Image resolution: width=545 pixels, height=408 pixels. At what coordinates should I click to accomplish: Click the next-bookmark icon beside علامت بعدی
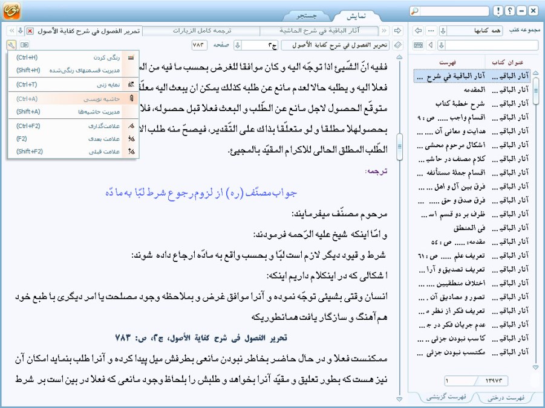pyautogui.click(x=131, y=138)
